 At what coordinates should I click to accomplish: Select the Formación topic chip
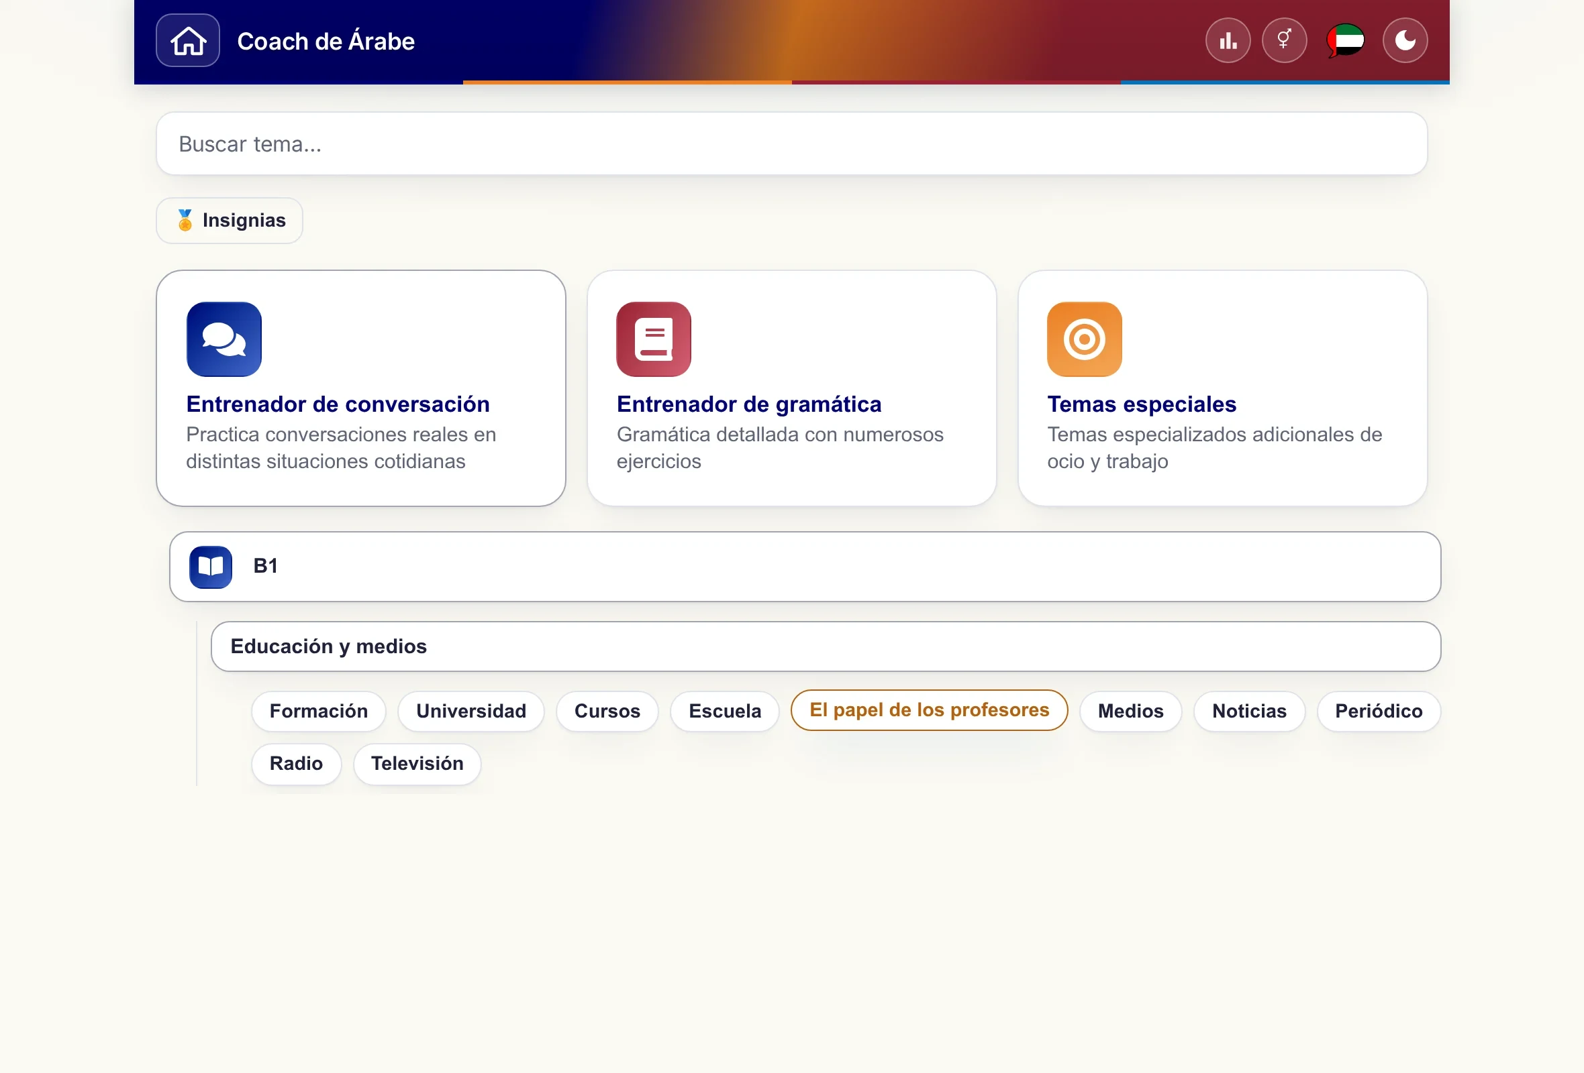(x=318, y=711)
